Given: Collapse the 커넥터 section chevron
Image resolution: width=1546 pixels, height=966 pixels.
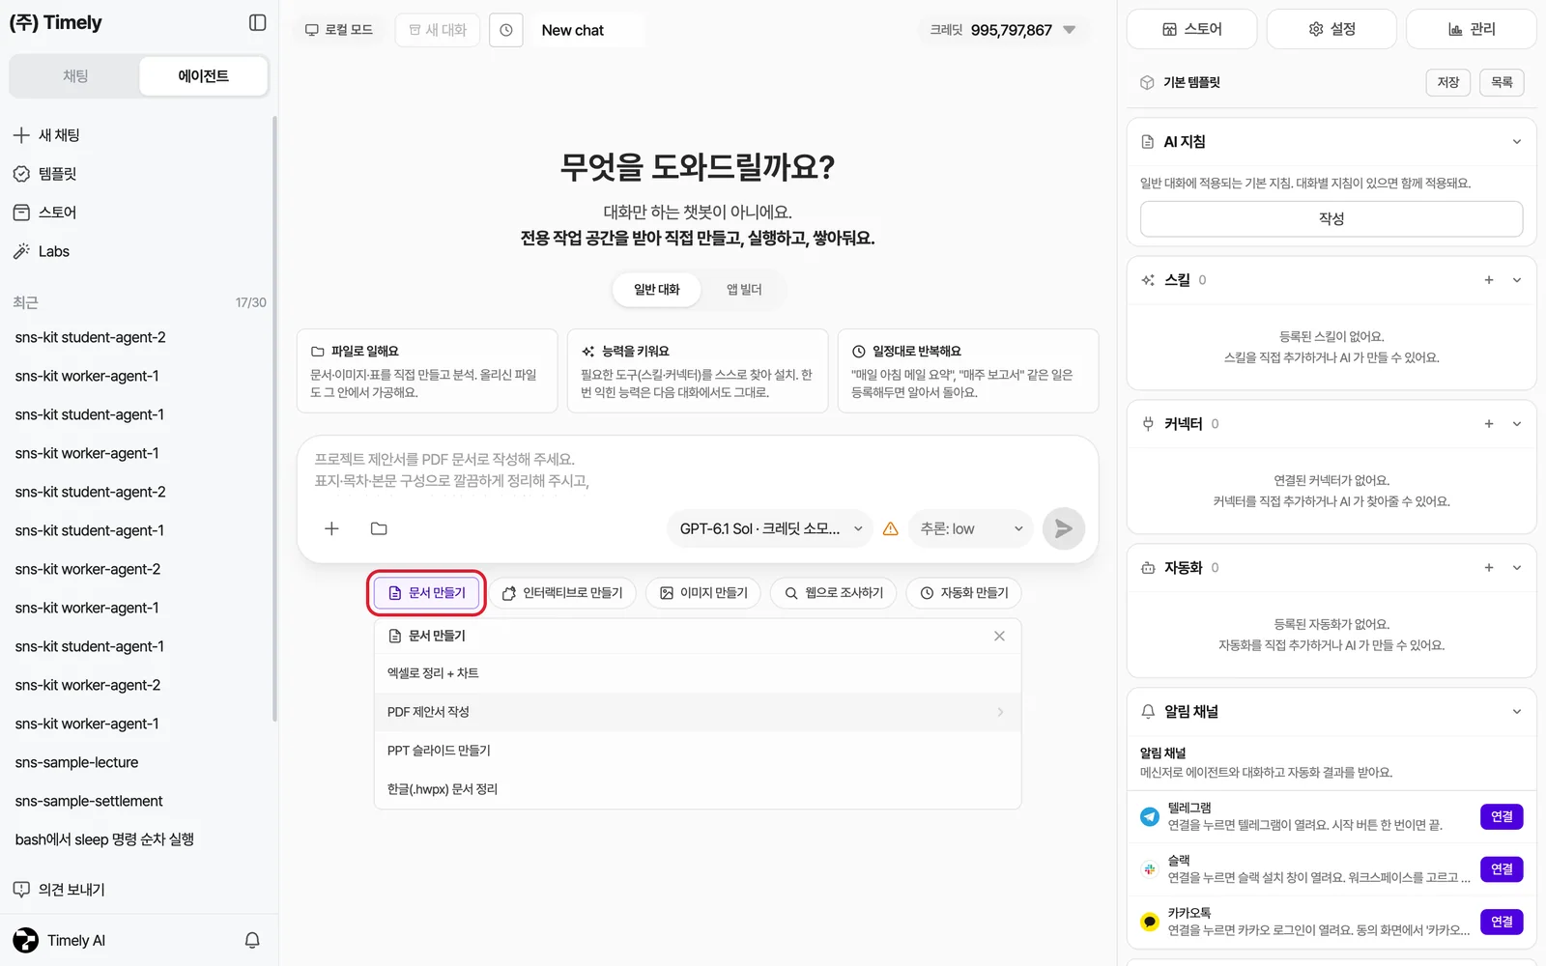Looking at the screenshot, I should [x=1517, y=424].
